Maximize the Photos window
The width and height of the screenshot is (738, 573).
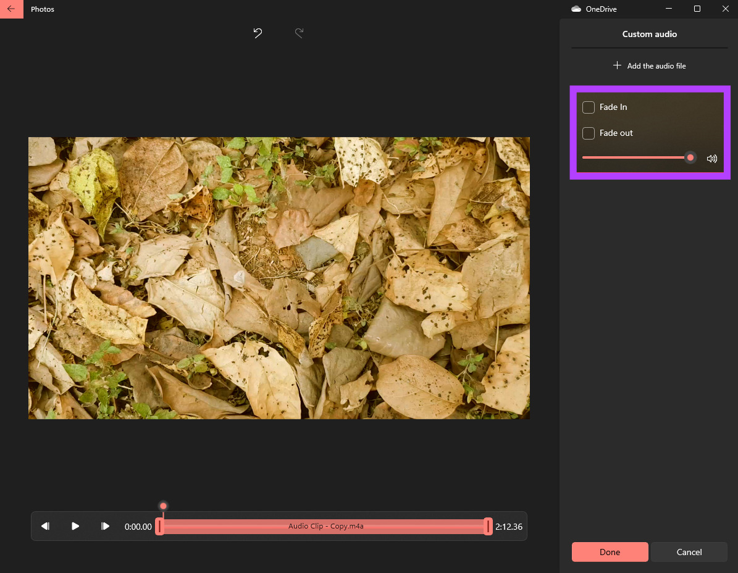[697, 9]
